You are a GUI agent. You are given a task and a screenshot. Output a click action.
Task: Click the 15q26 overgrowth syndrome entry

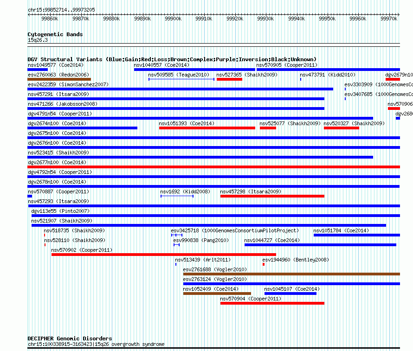click(x=96, y=344)
